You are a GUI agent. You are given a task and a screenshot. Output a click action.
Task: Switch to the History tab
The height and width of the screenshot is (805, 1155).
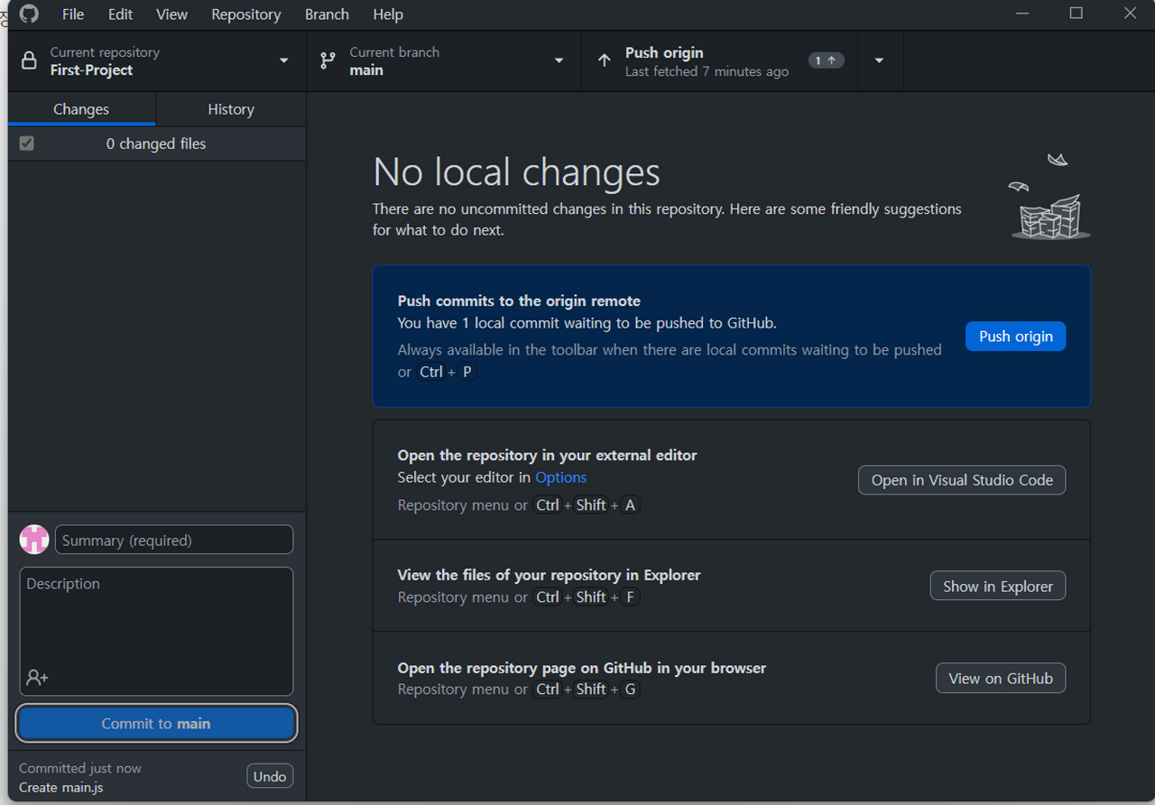pyautogui.click(x=231, y=109)
